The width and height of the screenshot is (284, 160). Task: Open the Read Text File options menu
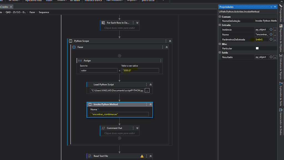146,156
